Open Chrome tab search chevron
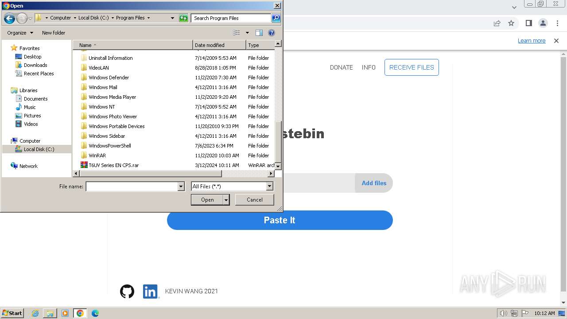 (x=514, y=7)
